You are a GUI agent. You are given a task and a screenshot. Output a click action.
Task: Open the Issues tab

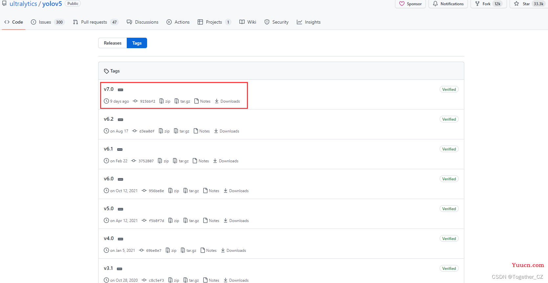(x=48, y=22)
